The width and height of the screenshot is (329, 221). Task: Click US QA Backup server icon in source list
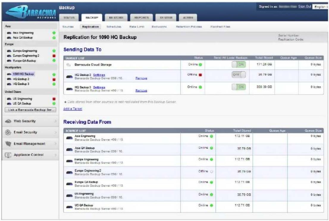pos(69,207)
